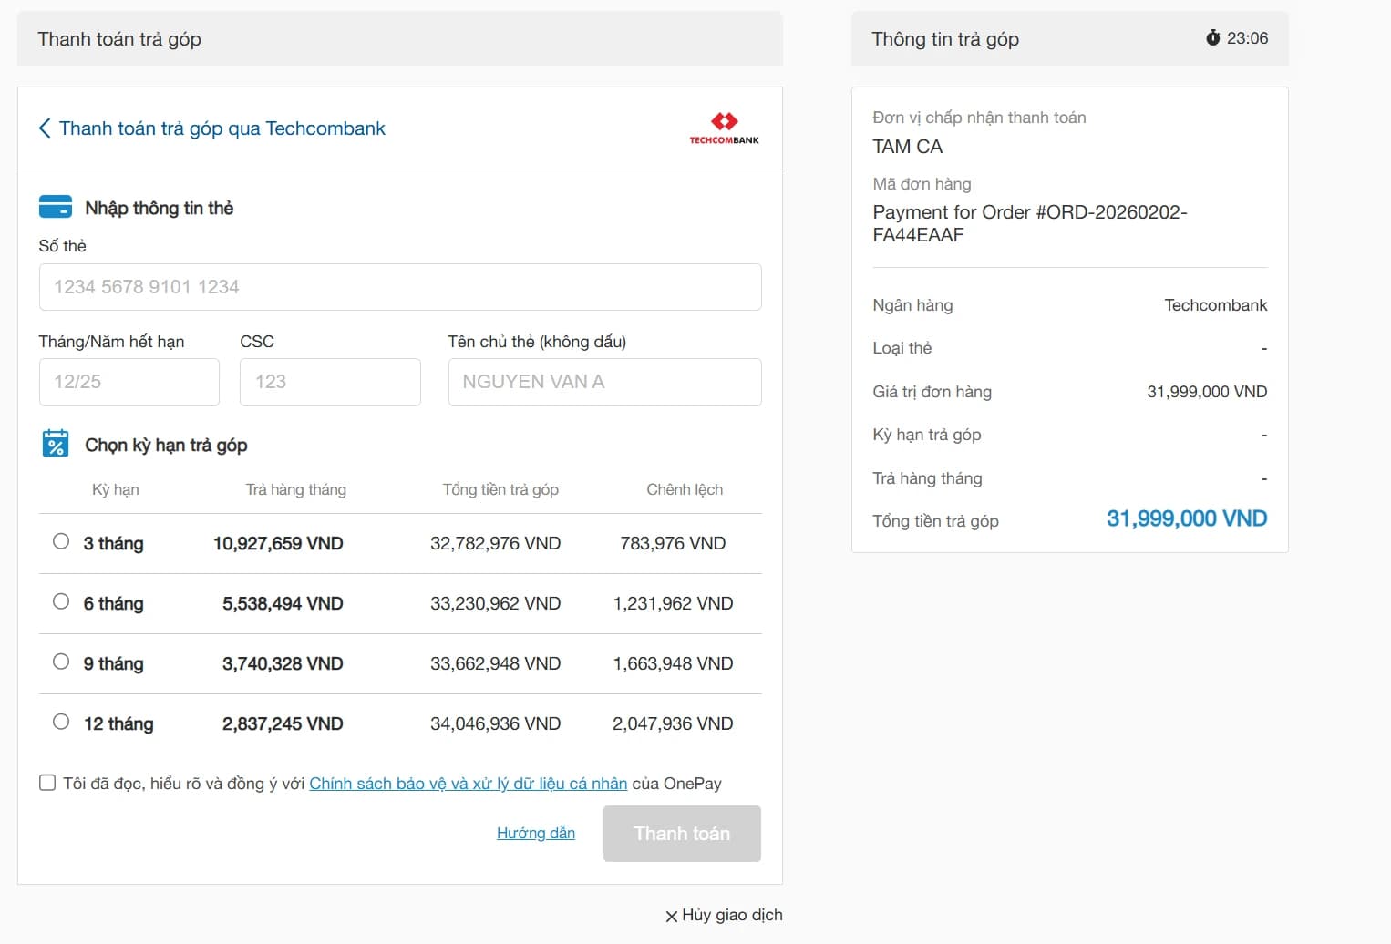Click the X icon beside Hủy giao dịch
The width and height of the screenshot is (1391, 944).
click(672, 917)
